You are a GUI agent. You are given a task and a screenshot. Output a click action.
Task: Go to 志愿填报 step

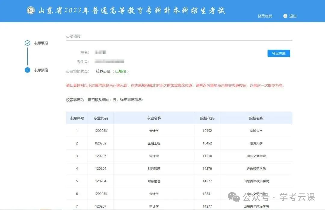41,43
